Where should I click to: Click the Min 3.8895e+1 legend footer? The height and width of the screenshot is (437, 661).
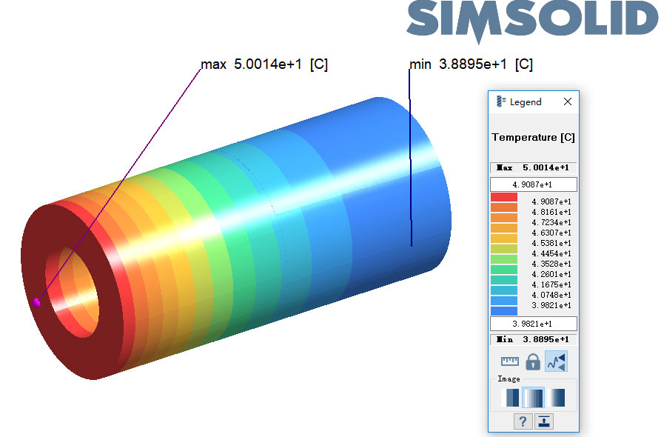pyautogui.click(x=533, y=339)
